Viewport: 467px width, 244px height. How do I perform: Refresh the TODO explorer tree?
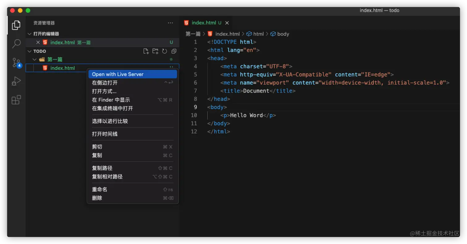[x=165, y=51]
